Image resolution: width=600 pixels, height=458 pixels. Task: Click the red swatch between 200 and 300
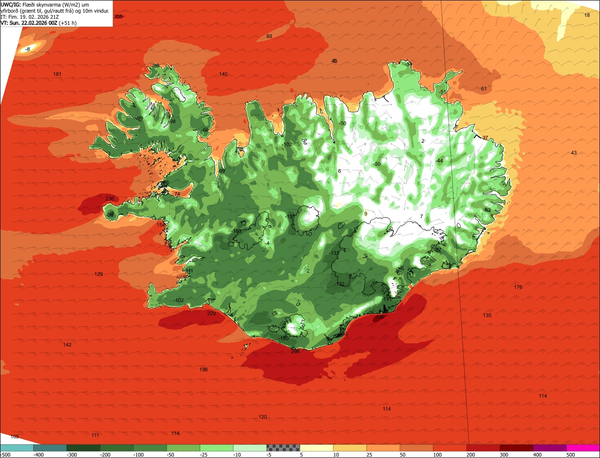tap(482, 448)
